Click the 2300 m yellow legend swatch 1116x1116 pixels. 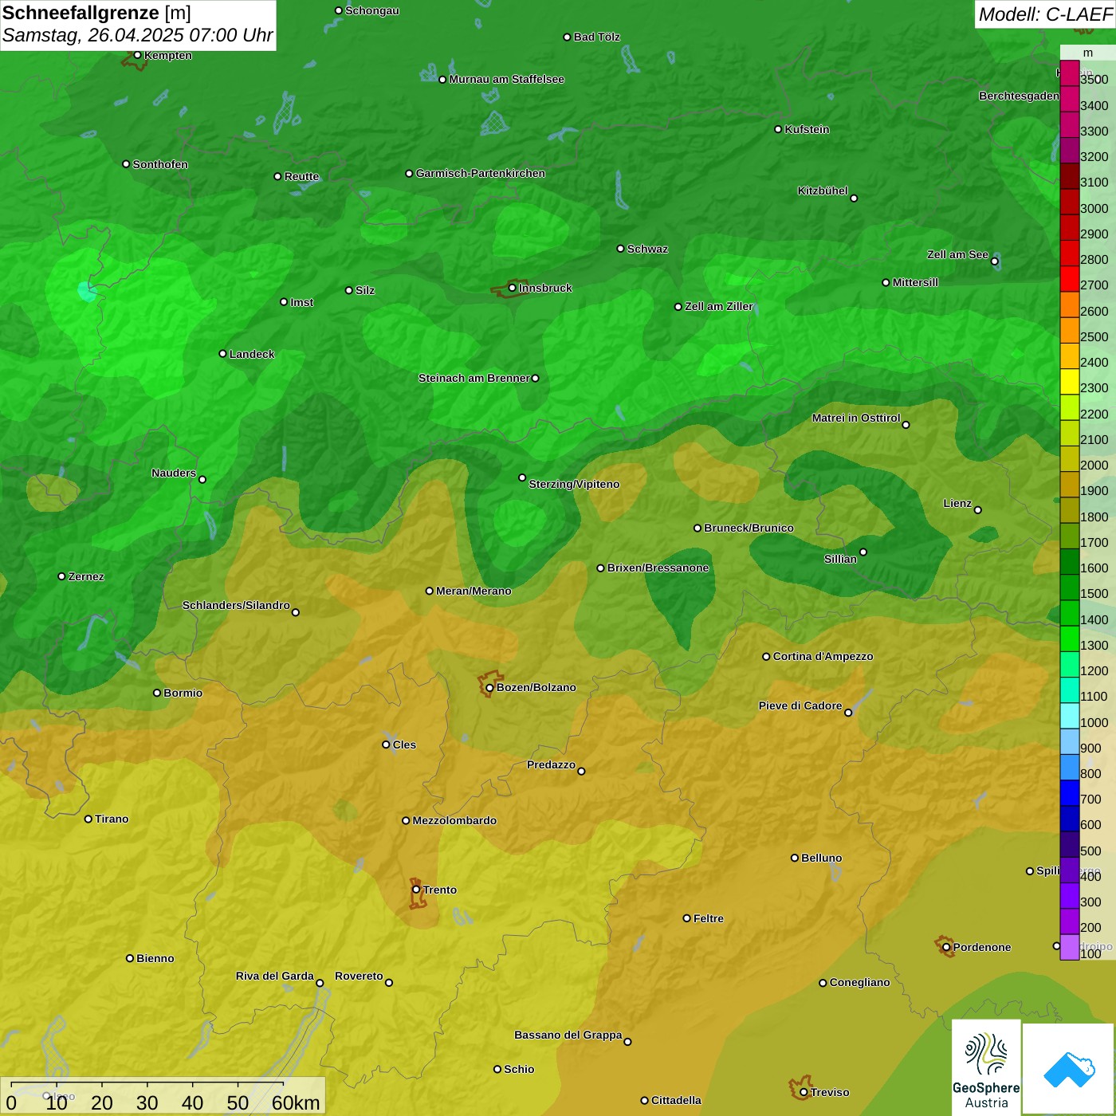coord(1069,382)
